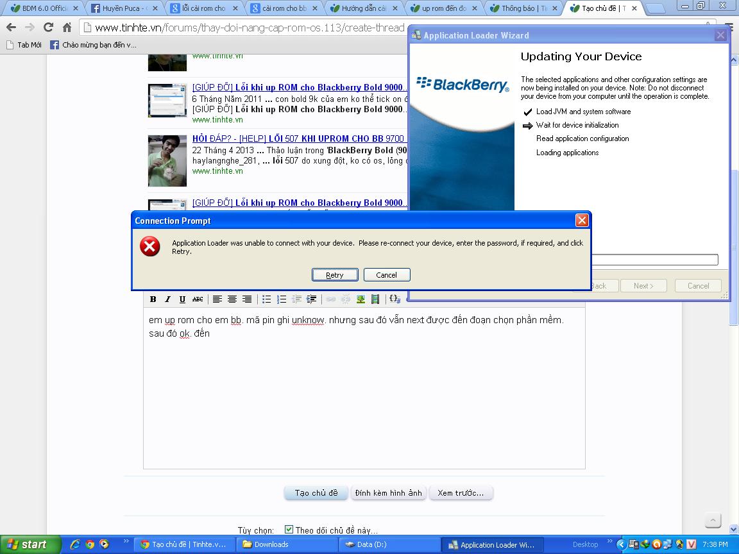Insert an image via editor toolbar
The width and height of the screenshot is (739, 554).
click(361, 299)
